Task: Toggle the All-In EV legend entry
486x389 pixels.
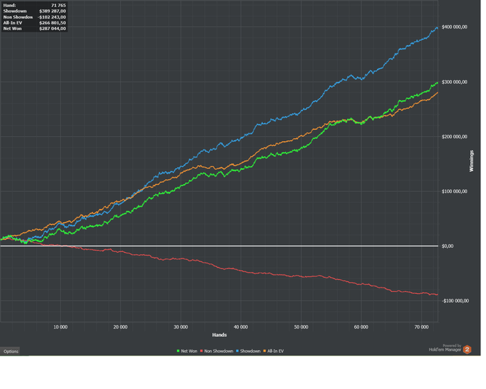Action: [x=274, y=351]
